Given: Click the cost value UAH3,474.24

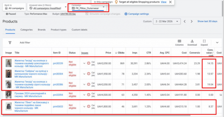Looking at the screenshot, I should pos(180,63).
